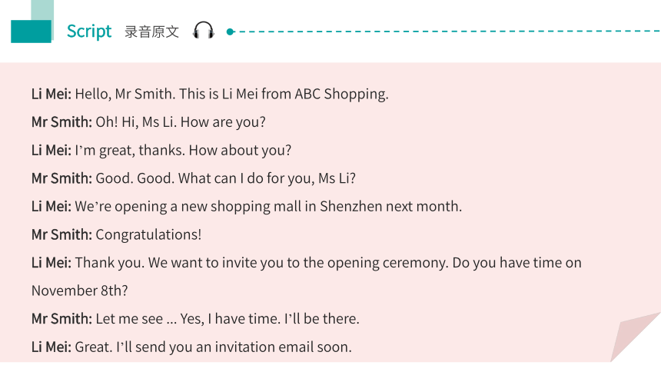Click the line 'I'm great, thanks. How about you?'
Viewport: 661px width, 372px height.
(x=183, y=150)
